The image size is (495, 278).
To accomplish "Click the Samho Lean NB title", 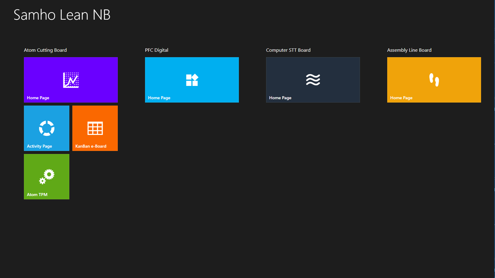I will pos(62,15).
